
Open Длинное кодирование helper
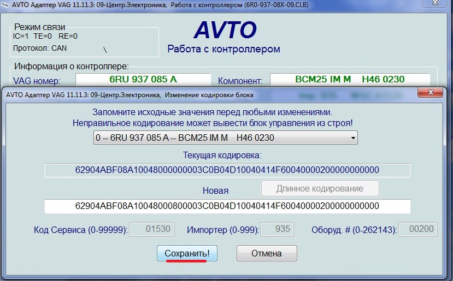(320, 189)
